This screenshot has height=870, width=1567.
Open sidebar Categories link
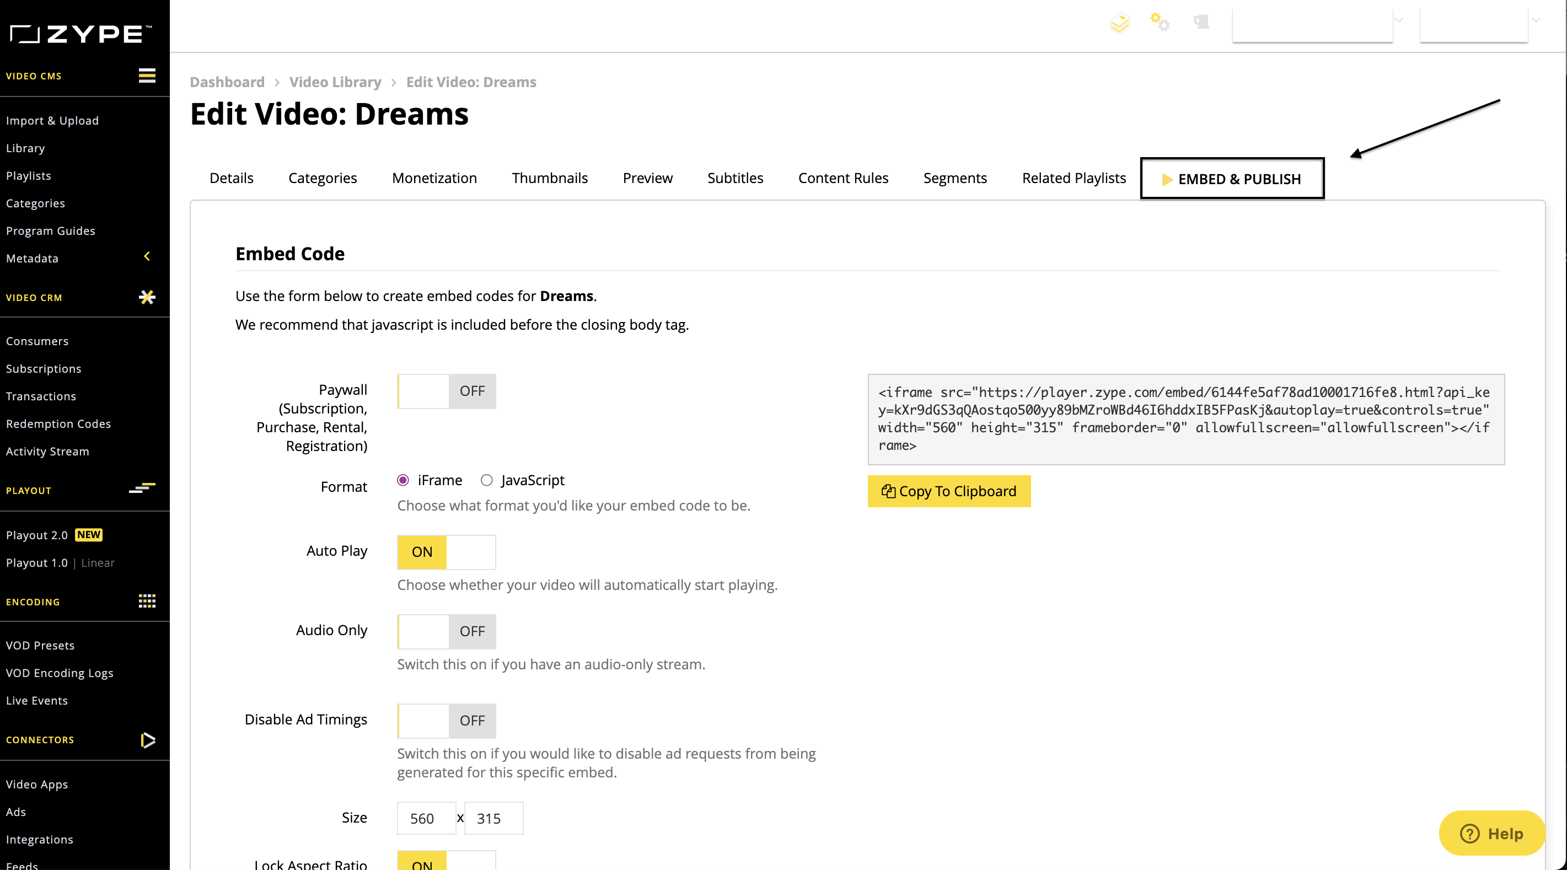[35, 203]
